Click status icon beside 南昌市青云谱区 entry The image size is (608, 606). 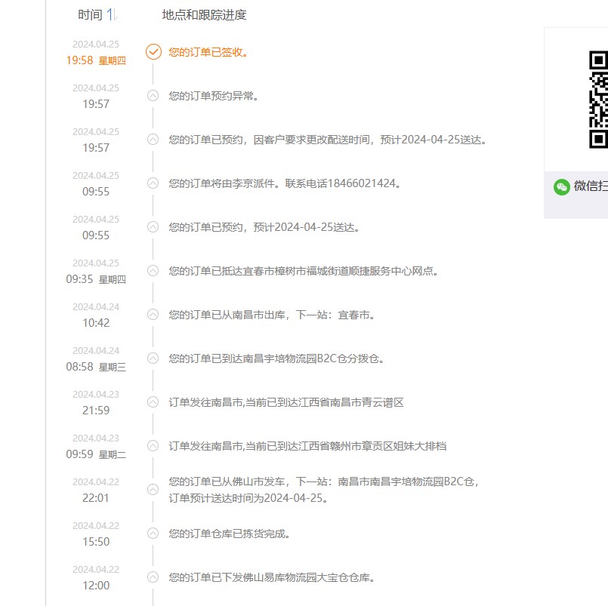(153, 402)
